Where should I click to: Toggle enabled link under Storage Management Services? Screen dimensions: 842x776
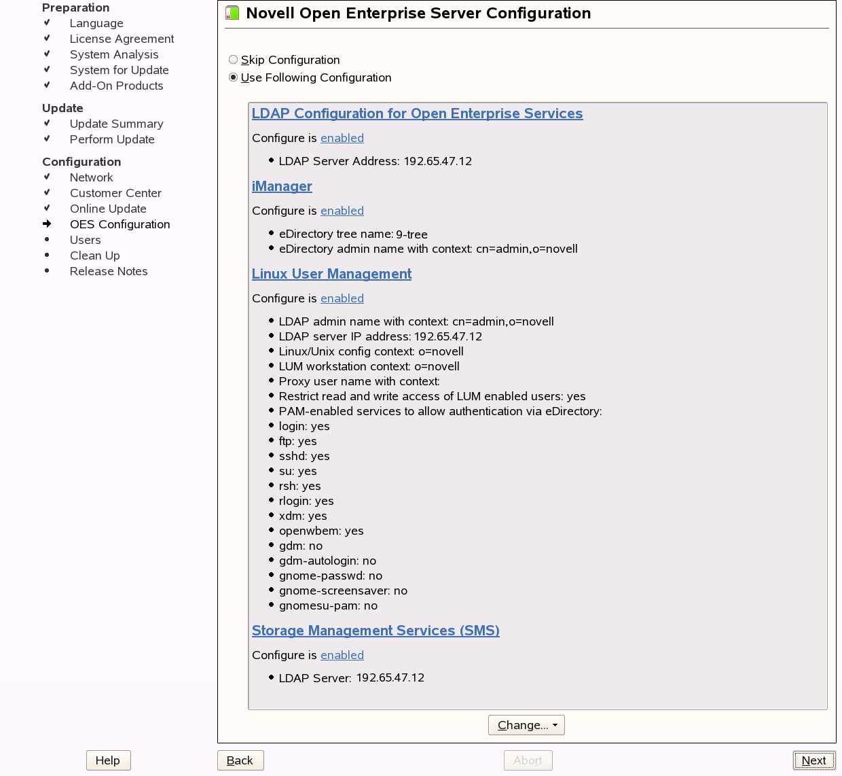[342, 655]
